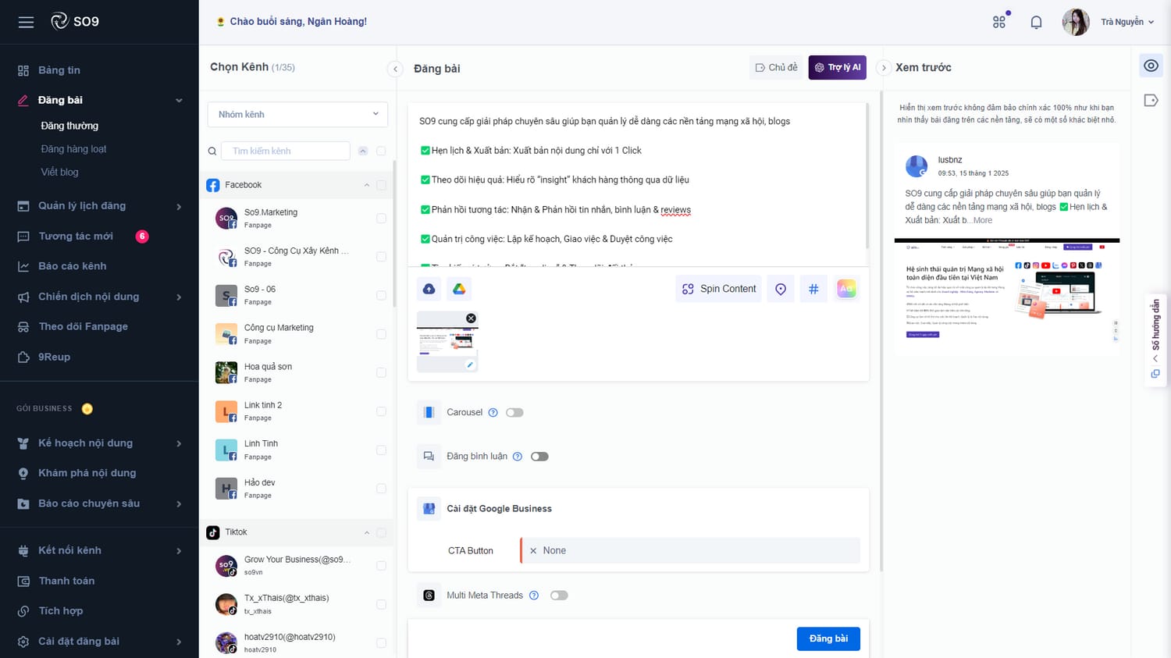Click the Threads icon

tap(429, 596)
